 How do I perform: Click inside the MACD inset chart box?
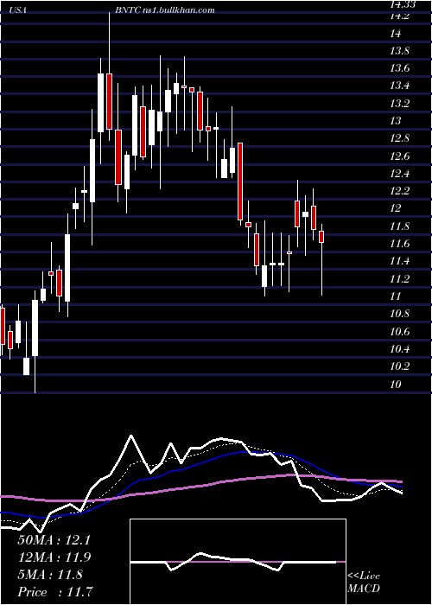pyautogui.click(x=238, y=562)
